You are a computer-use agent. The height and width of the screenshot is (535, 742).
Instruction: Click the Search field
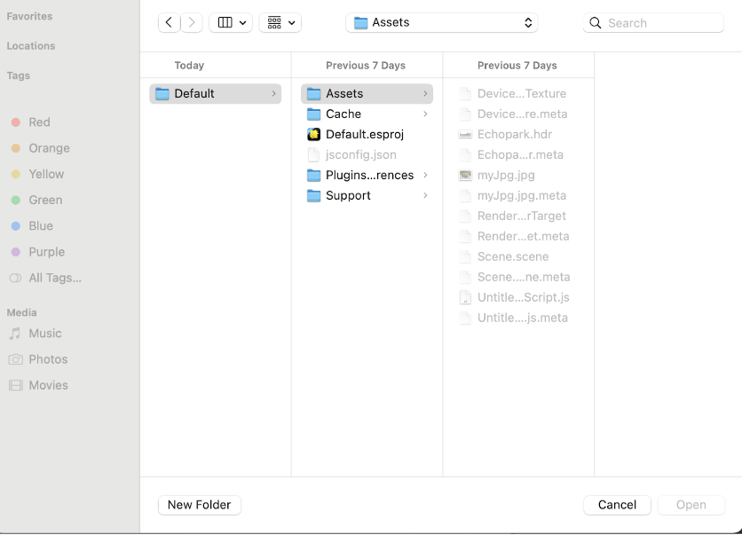pos(661,23)
